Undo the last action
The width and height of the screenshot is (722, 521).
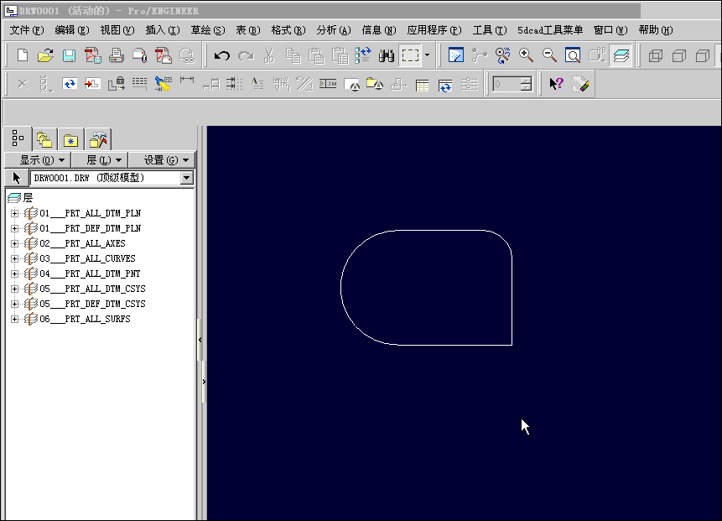222,55
